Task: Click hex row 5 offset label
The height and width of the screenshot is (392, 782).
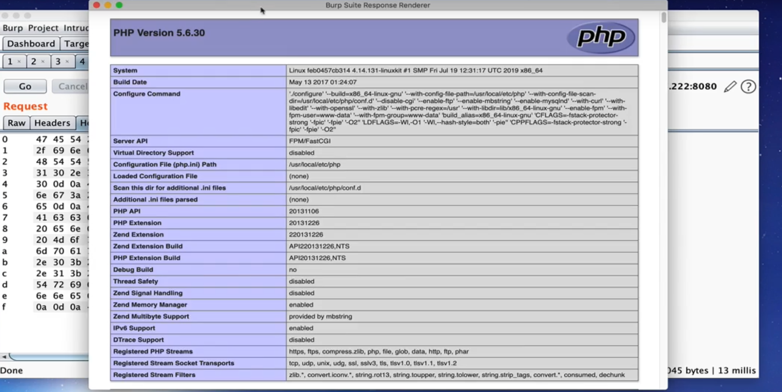Action: pyautogui.click(x=5, y=195)
